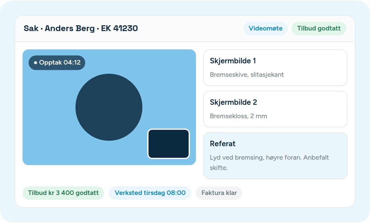Viewport: 370px width, 223px height.
Task: Click the text Bremsekloss, 2 mm
Action: coord(239,116)
